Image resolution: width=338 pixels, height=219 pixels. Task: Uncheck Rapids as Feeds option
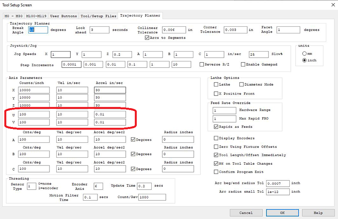coord(216,127)
